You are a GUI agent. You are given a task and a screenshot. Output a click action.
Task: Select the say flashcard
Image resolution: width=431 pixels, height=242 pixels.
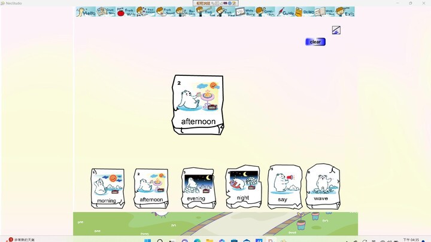pos(284,187)
